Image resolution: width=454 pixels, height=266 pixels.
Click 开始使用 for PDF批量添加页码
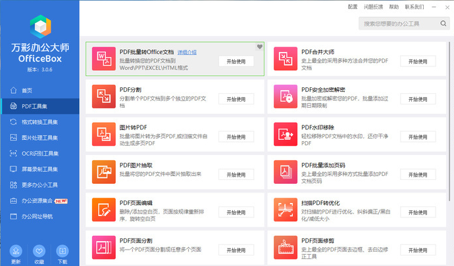tap(418, 175)
